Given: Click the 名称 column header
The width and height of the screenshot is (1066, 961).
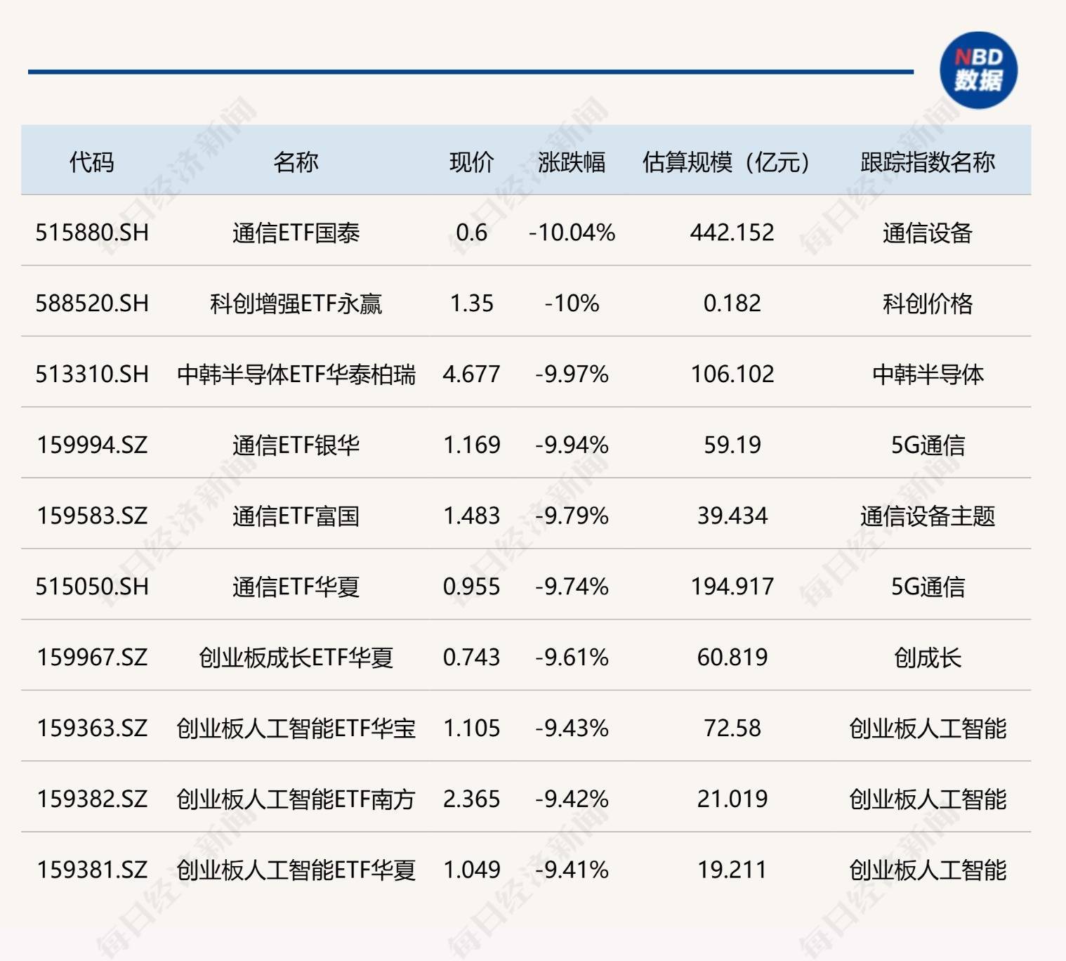Looking at the screenshot, I should point(296,162).
